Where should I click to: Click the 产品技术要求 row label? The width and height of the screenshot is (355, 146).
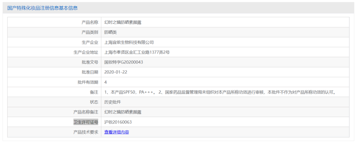click(85, 132)
